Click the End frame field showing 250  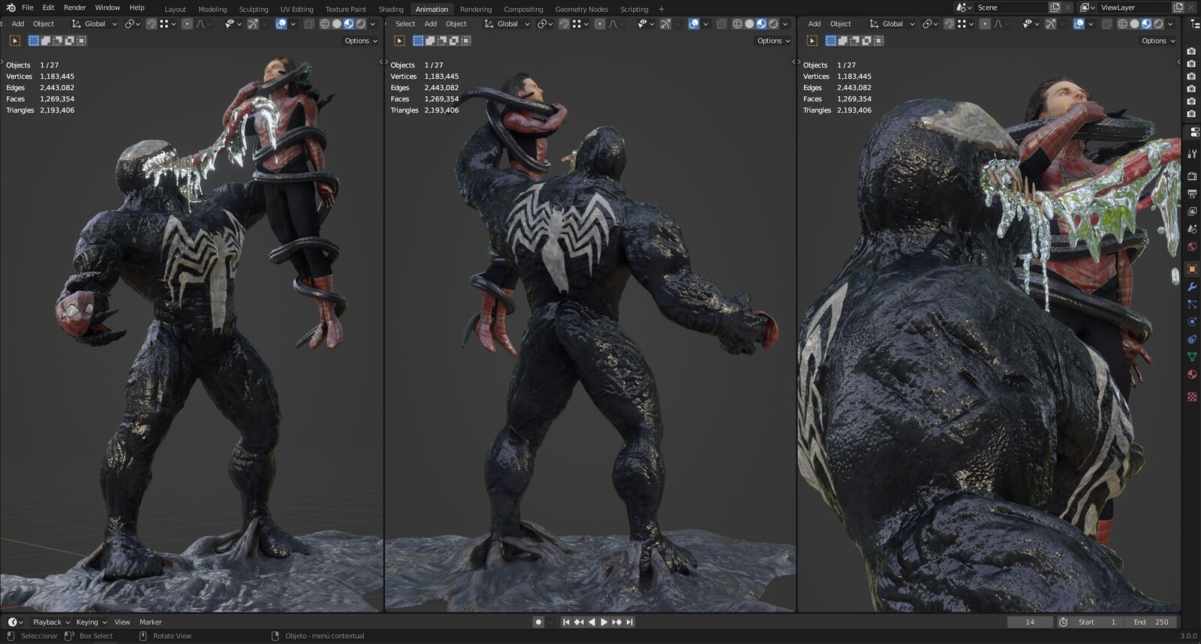coord(1151,621)
